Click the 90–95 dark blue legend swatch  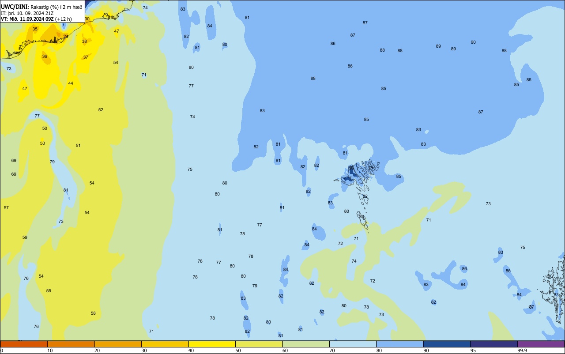click(x=447, y=344)
